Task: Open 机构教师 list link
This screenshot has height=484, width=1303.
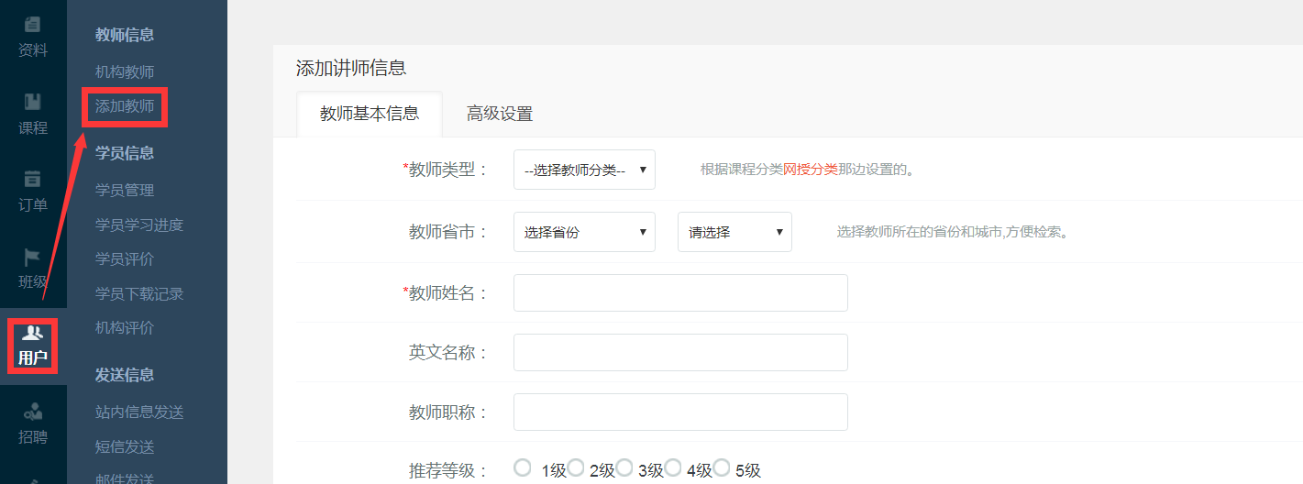Action: pyautogui.click(x=125, y=71)
